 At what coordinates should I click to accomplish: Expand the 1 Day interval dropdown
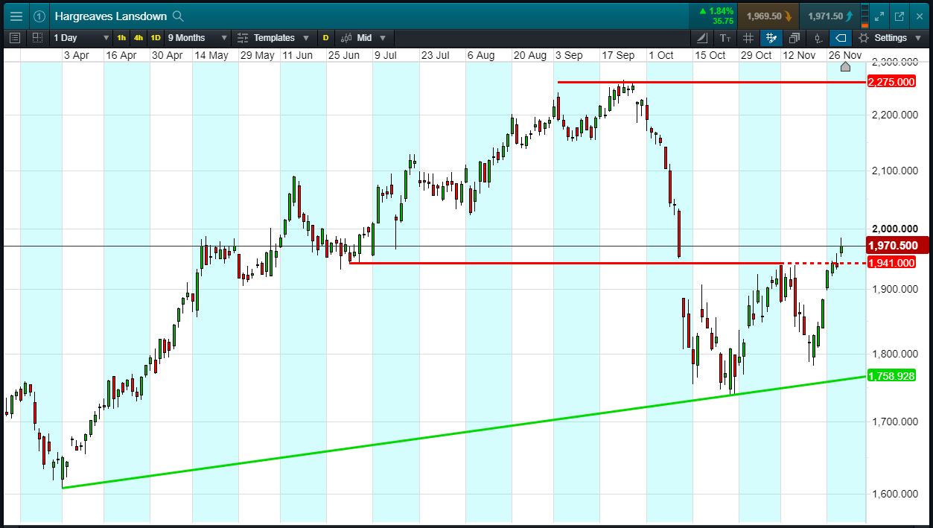[x=81, y=38]
